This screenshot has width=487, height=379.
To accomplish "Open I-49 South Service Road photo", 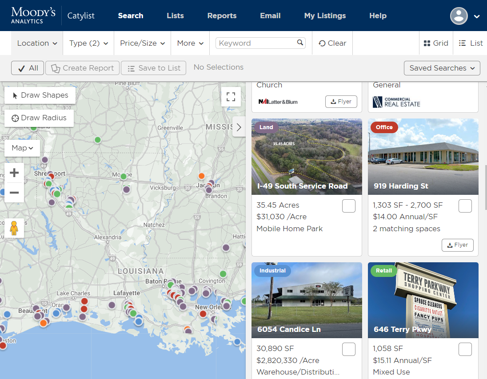I will coord(307,157).
